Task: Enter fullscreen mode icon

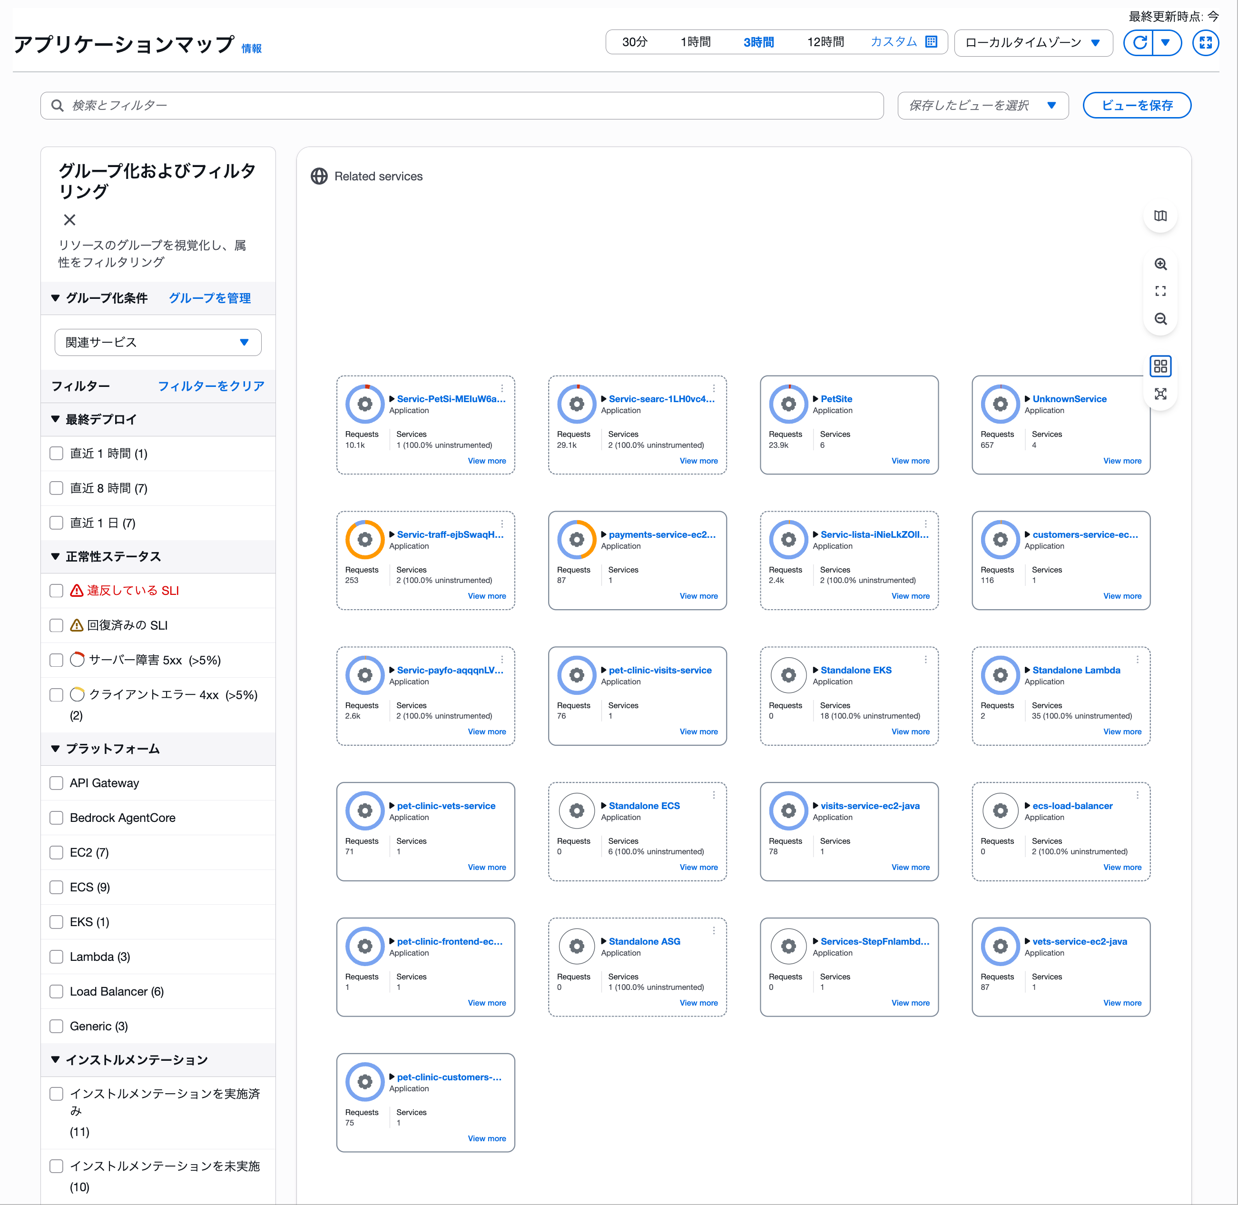Action: [x=1205, y=42]
